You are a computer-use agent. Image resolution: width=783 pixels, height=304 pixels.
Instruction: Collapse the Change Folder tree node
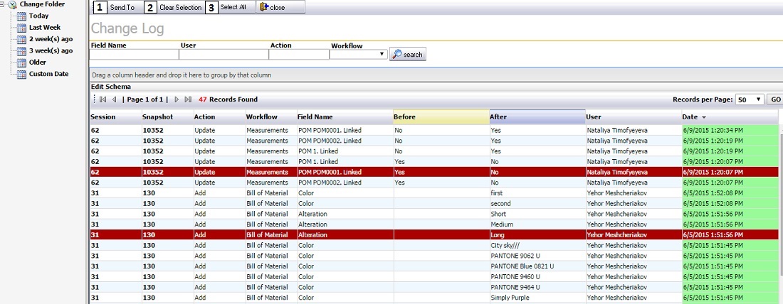(3, 4)
